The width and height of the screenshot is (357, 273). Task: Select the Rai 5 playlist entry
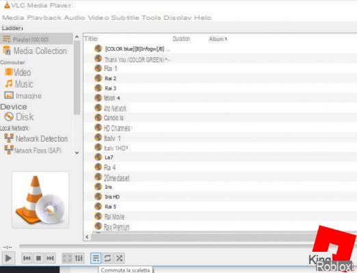click(x=111, y=207)
